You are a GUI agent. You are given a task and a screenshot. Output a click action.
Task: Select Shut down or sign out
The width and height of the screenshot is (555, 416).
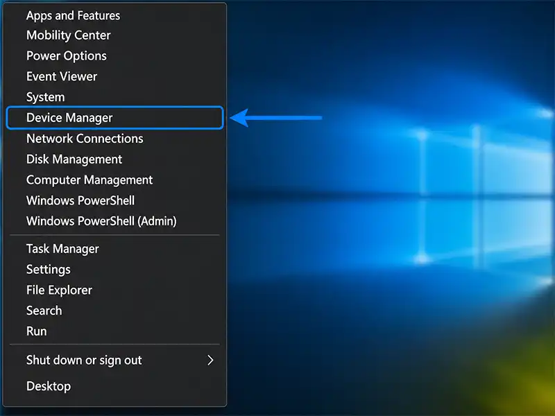(x=114, y=360)
